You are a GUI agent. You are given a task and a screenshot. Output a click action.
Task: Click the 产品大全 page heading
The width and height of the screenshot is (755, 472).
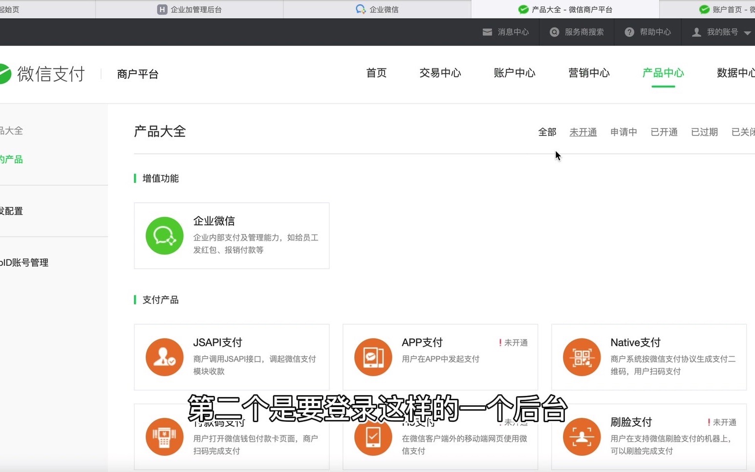pyautogui.click(x=160, y=131)
